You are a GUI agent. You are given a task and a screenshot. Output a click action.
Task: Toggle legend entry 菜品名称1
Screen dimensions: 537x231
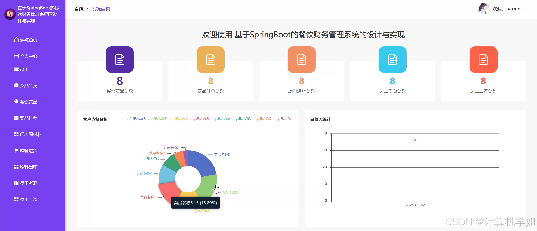284,119
